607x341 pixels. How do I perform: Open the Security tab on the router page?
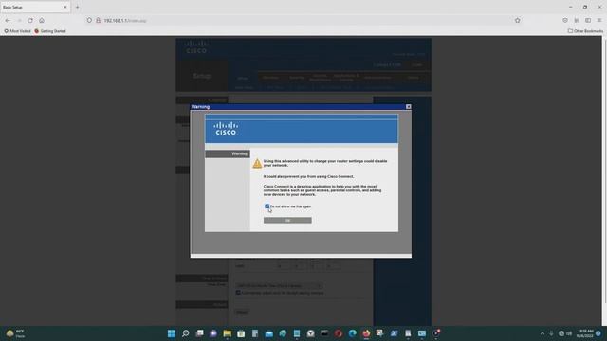coord(297,78)
